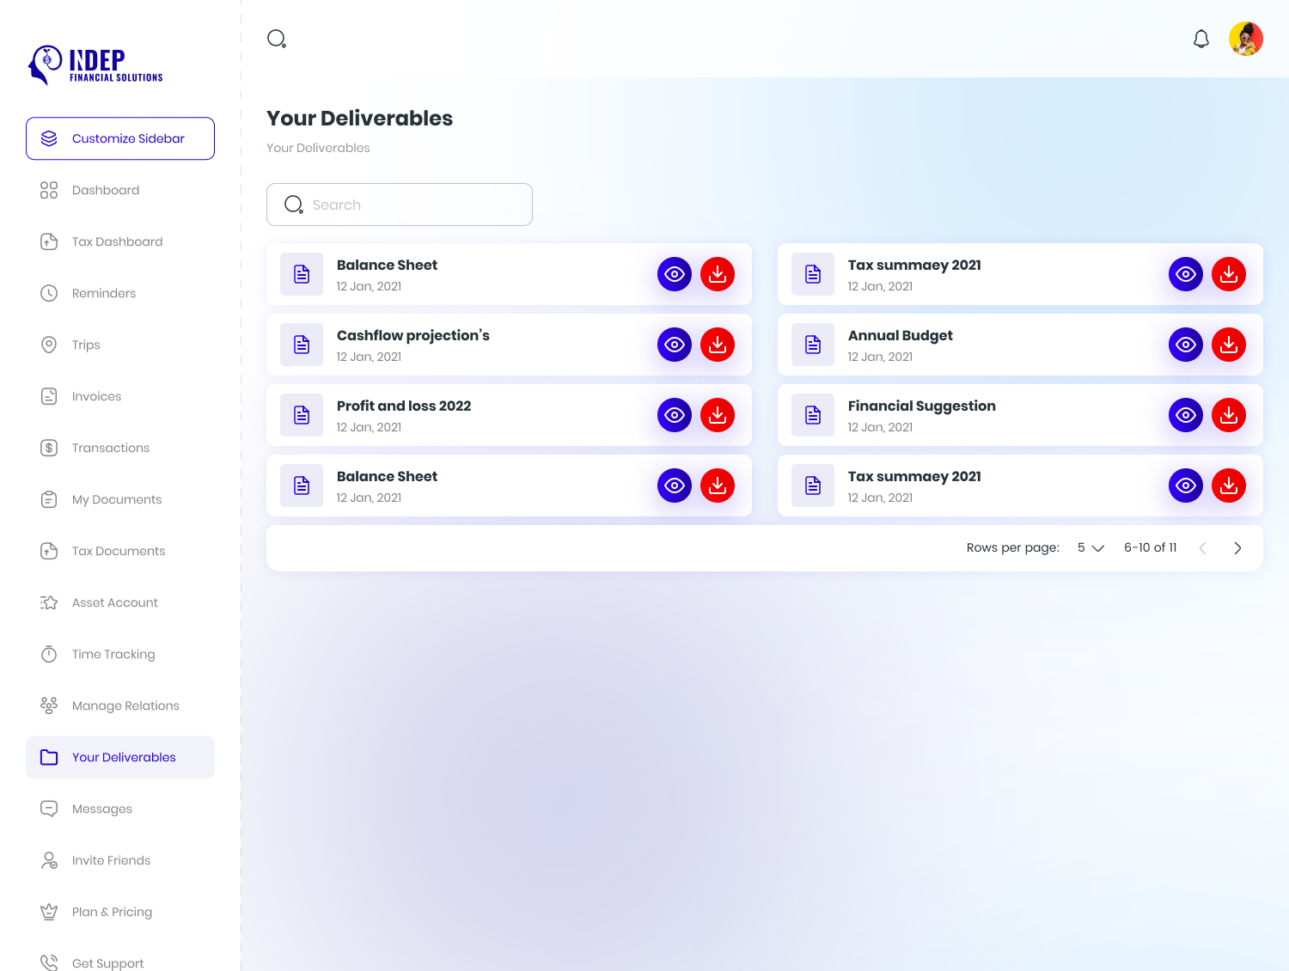Click the user profile avatar
The image size is (1289, 971).
point(1245,39)
